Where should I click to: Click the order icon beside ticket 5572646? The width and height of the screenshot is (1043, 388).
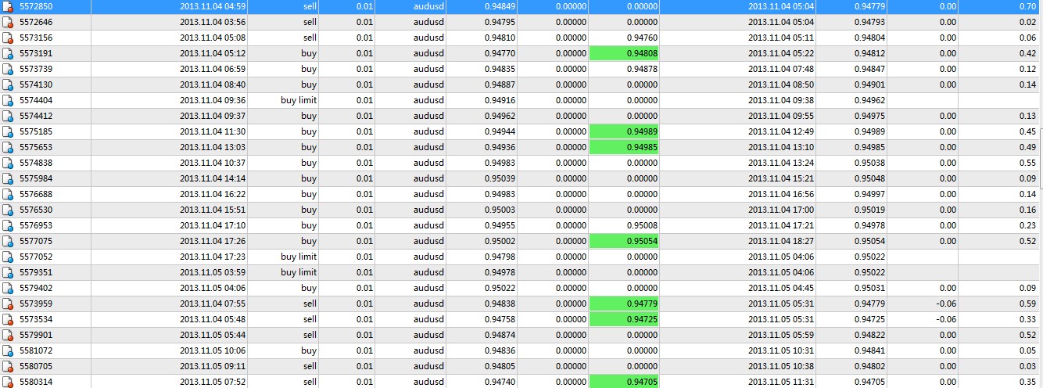tap(8, 23)
